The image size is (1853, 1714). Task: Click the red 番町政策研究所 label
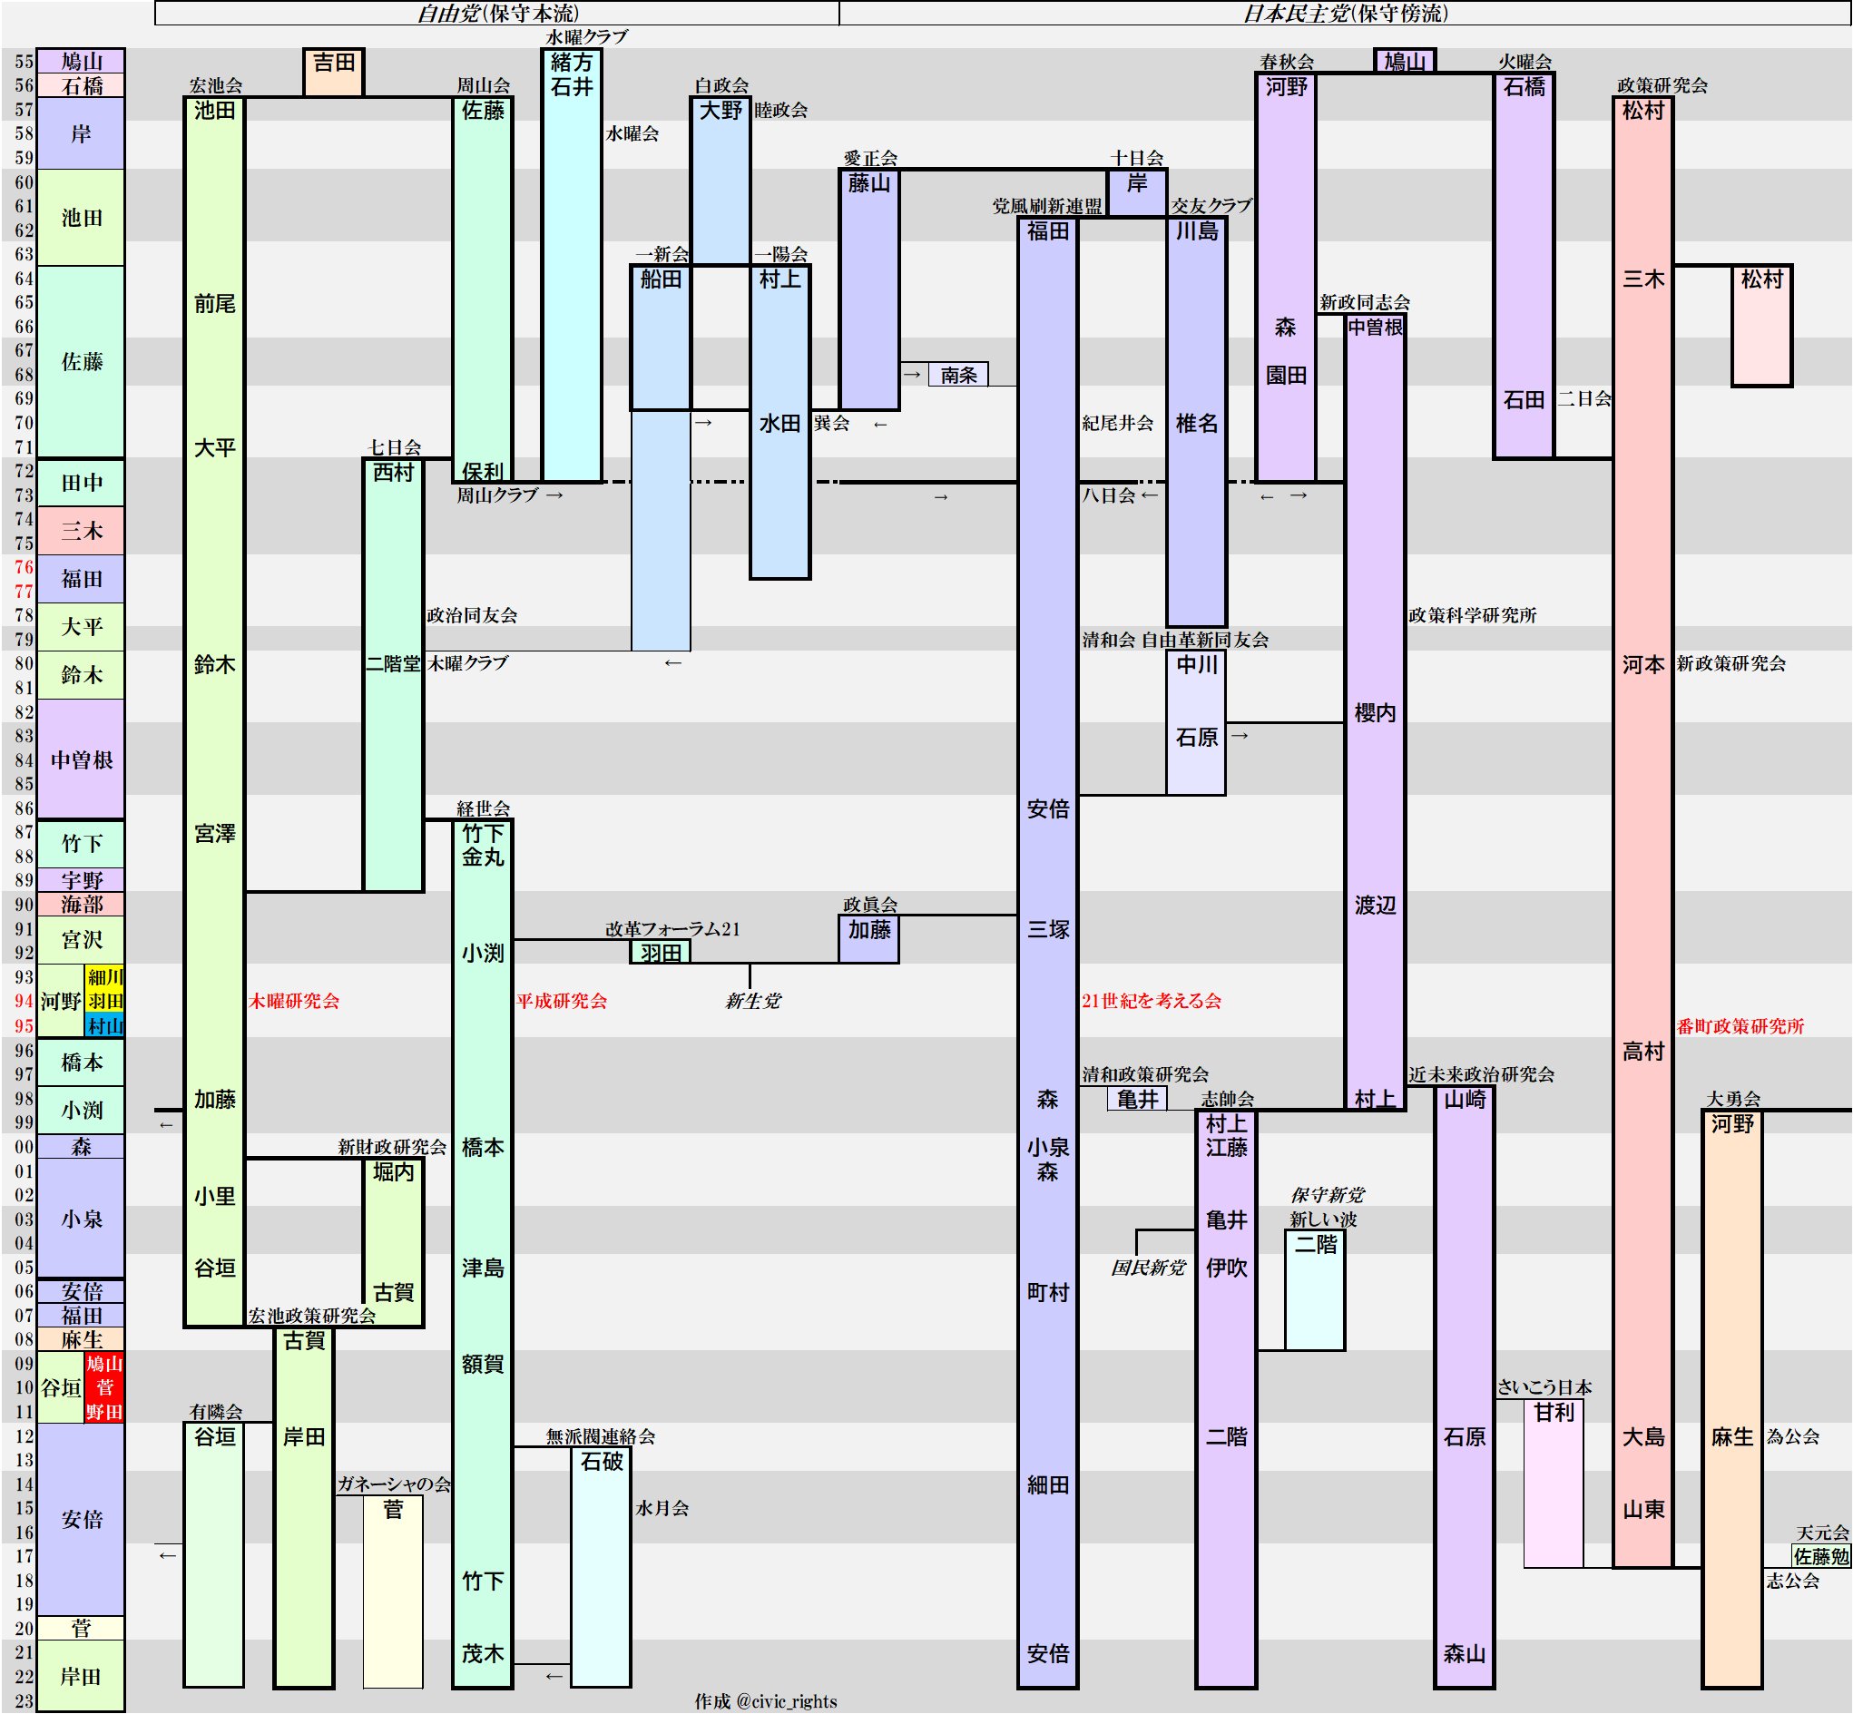click(1740, 1026)
